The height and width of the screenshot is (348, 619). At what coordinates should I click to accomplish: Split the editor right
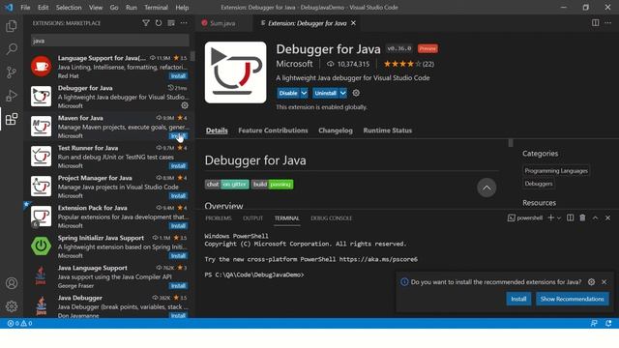tap(596, 23)
